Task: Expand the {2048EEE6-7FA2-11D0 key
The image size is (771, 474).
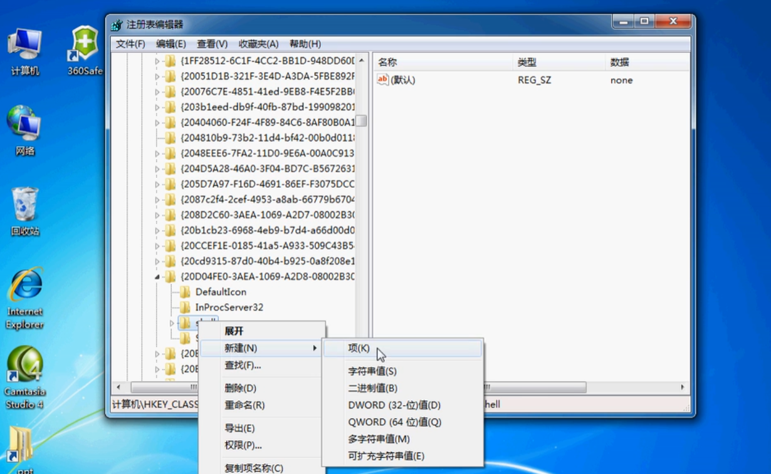Action: (157, 153)
